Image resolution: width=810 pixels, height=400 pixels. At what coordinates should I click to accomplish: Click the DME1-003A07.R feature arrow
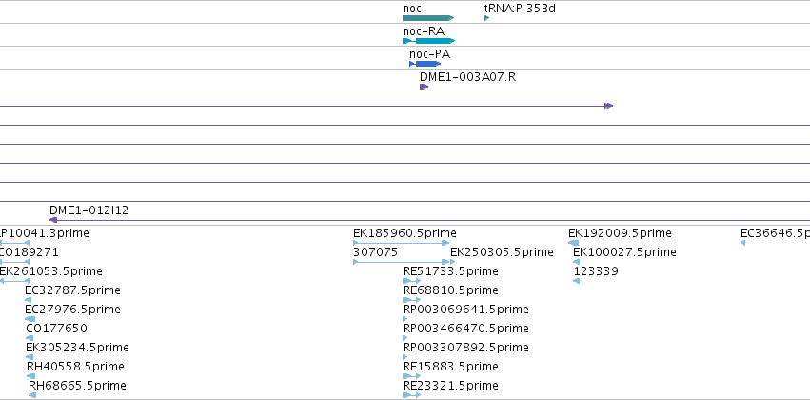pyautogui.click(x=425, y=87)
